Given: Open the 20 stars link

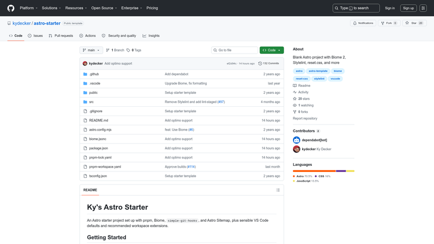Looking at the screenshot, I should (x=304, y=99).
